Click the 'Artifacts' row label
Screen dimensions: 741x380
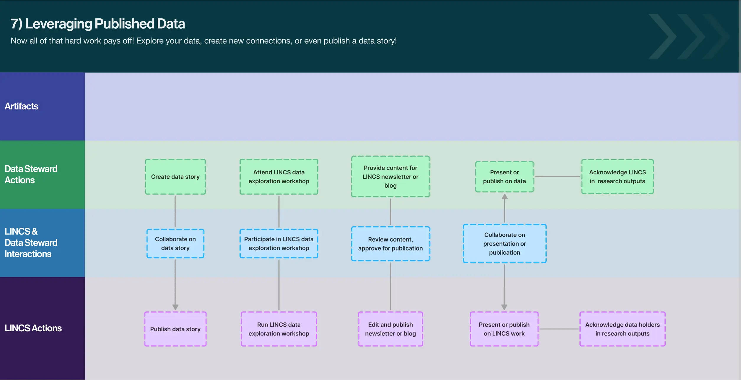click(x=22, y=106)
